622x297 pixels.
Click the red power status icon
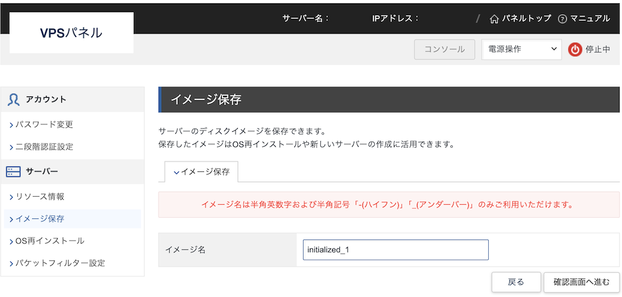pos(575,49)
